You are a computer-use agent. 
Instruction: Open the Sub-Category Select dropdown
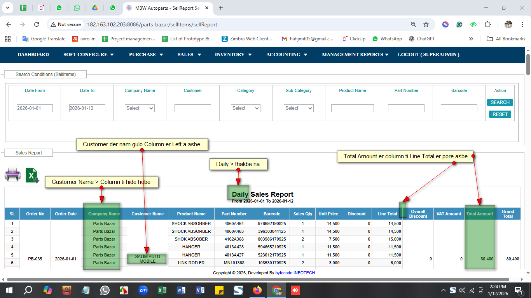coord(299,108)
